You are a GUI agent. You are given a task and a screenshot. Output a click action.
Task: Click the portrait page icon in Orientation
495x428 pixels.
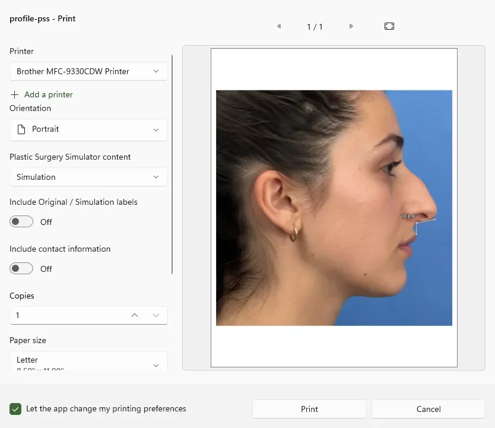[21, 129]
